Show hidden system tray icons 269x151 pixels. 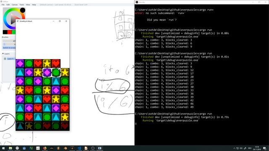(x=234, y=148)
